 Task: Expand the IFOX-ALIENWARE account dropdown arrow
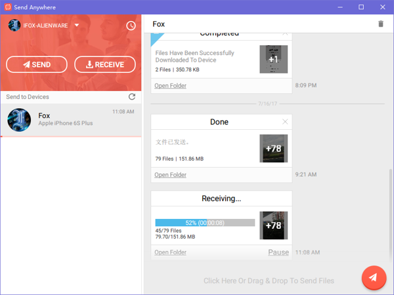[77, 25]
